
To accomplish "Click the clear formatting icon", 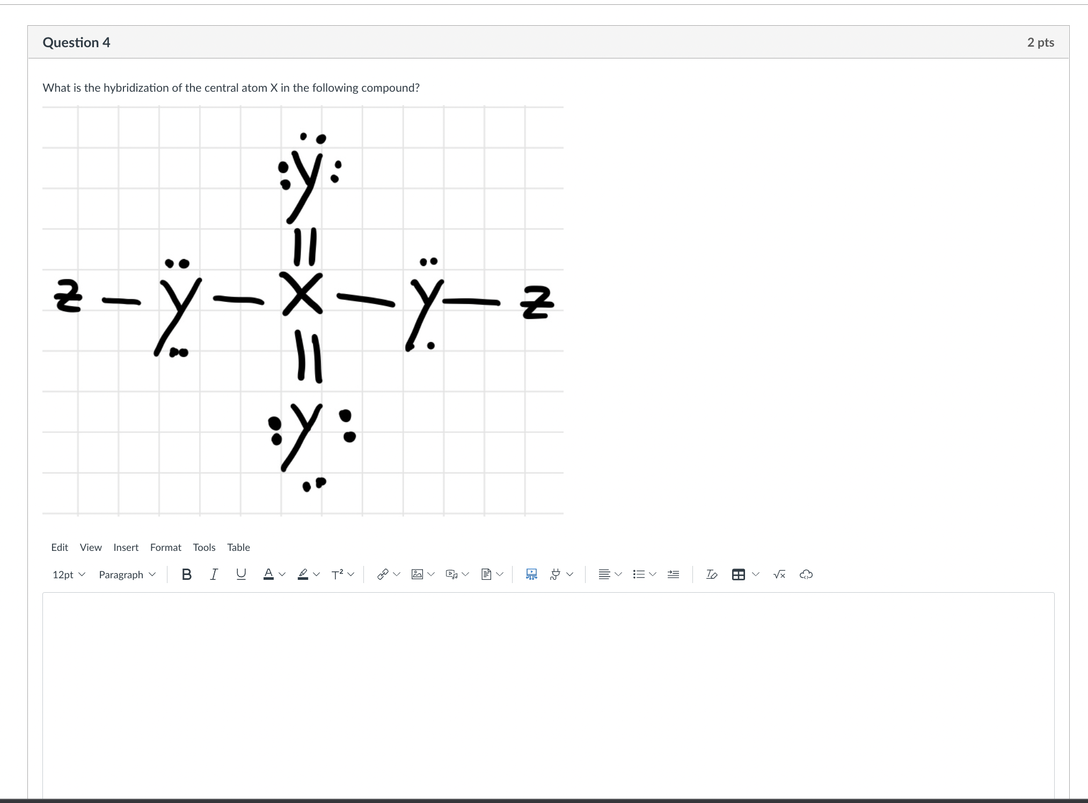I will [712, 574].
